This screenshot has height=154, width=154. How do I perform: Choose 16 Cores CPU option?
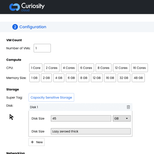[x=140, y=68]
